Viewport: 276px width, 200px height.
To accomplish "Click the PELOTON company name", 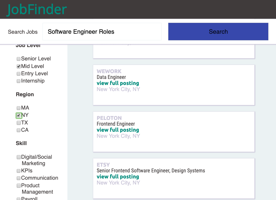I will pos(109,118).
